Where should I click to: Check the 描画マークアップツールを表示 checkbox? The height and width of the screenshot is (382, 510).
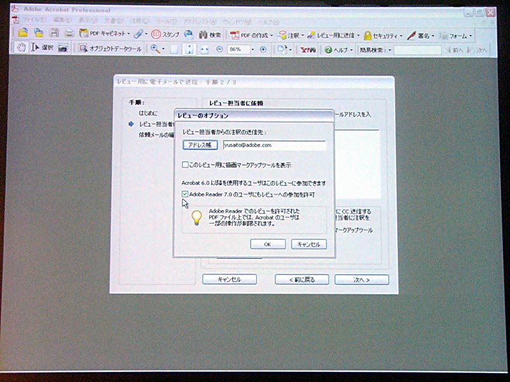[x=185, y=165]
